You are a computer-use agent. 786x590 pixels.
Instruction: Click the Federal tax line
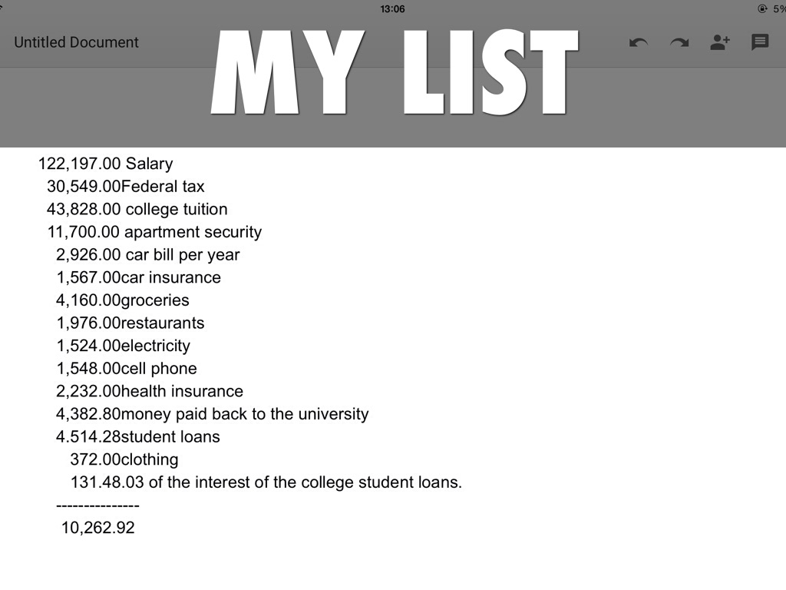[x=125, y=187]
